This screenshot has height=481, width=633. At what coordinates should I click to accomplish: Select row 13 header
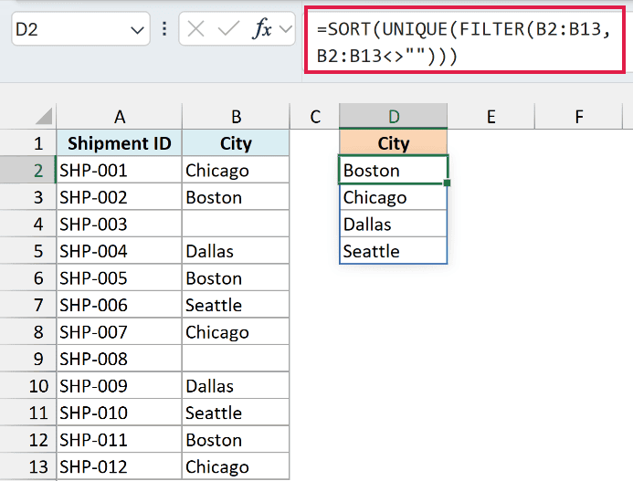click(x=27, y=466)
